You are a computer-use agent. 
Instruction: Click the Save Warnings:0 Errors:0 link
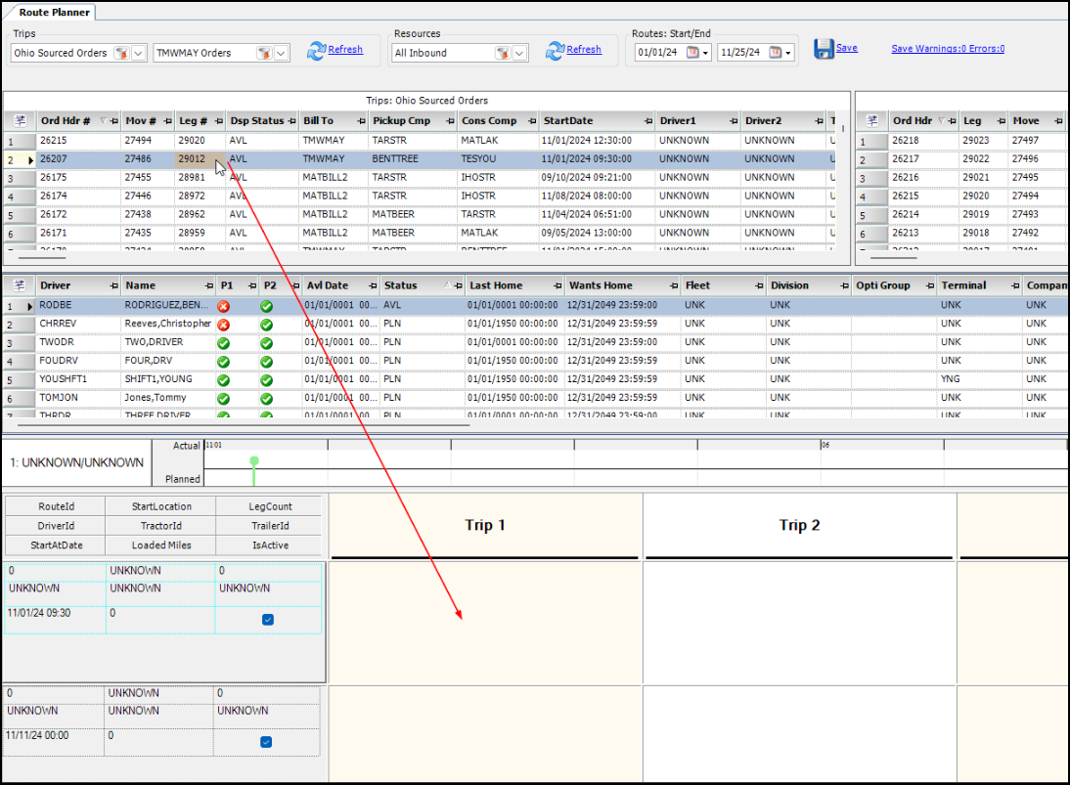[948, 49]
